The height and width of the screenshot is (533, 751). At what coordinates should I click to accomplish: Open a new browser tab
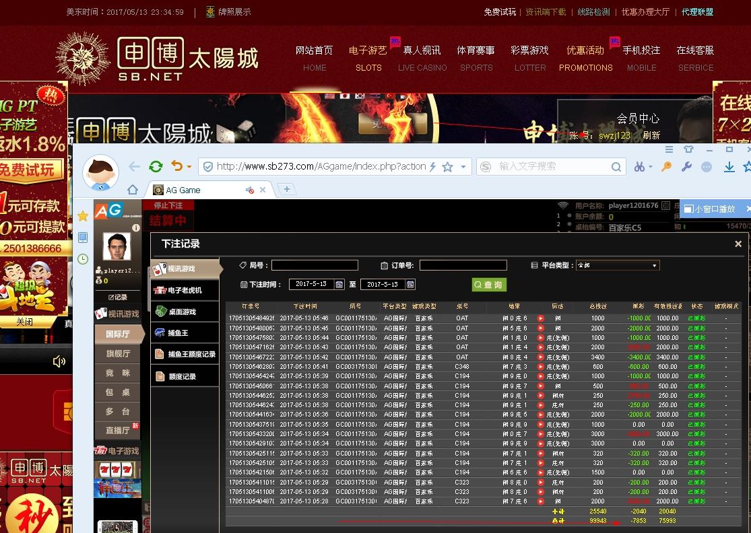point(286,190)
